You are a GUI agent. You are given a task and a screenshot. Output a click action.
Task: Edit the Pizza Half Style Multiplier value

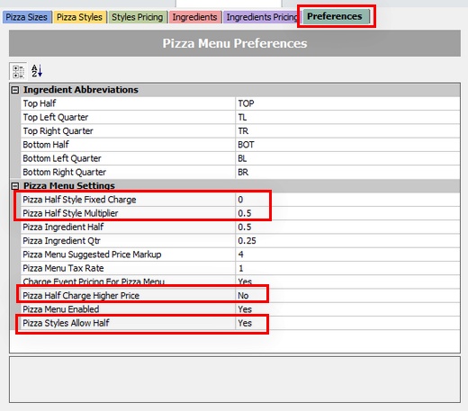pyautogui.click(x=347, y=213)
